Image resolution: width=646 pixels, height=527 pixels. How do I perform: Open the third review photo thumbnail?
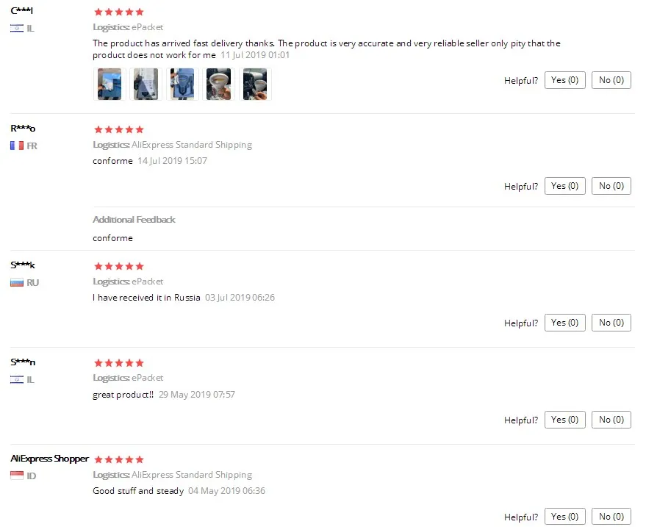coord(182,84)
